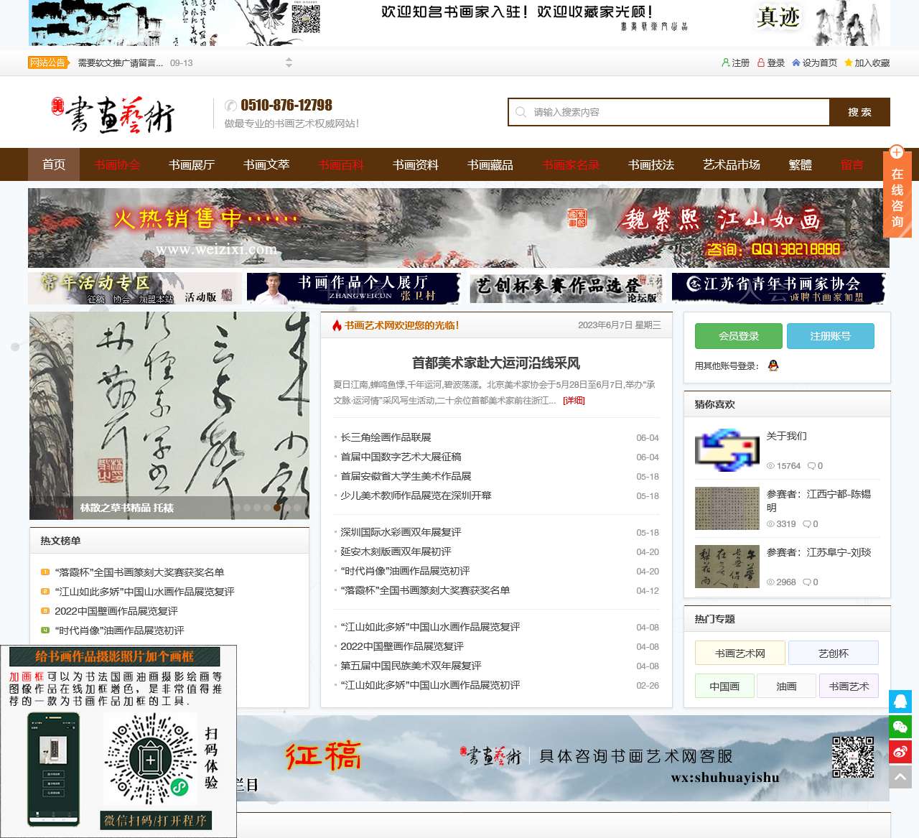
Task: Open the 艺术品市场 nav item
Action: [732, 164]
